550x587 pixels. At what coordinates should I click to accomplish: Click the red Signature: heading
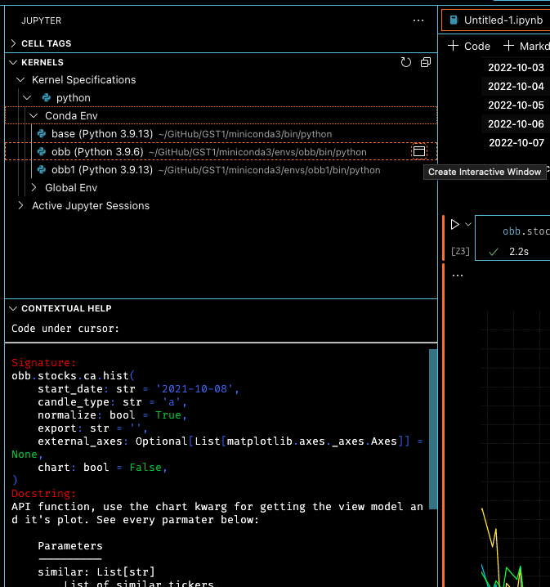point(44,363)
